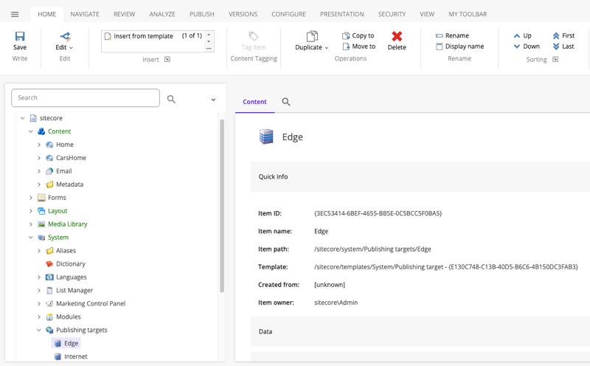
Task: Open the Duplicate dropdown arrow
Action: point(327,48)
